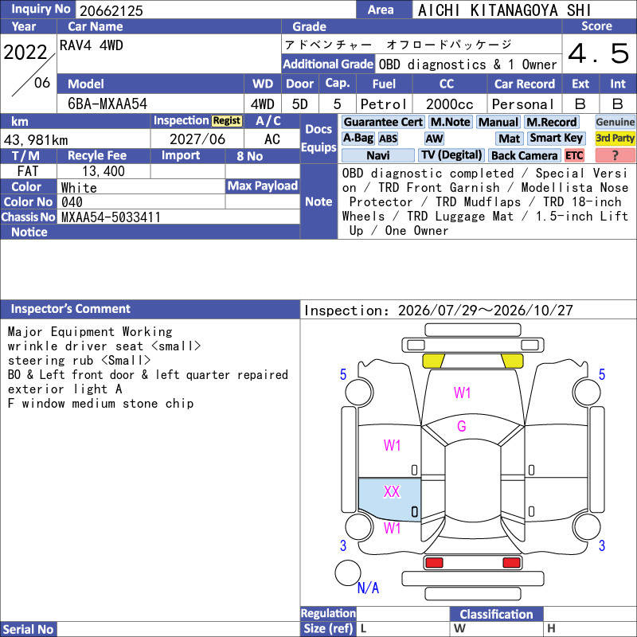Image resolution: width=637 pixels, height=637 pixels.
Task: Click the red question mark badge
Action: (x=615, y=155)
